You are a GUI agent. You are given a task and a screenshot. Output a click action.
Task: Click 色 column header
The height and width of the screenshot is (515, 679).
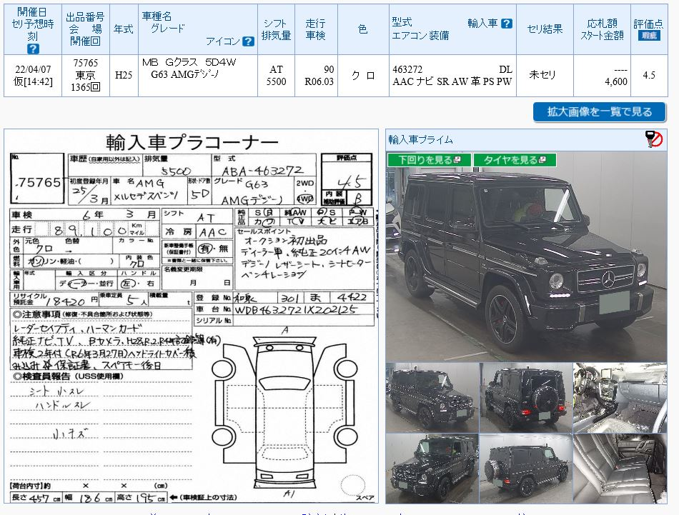coord(363,29)
